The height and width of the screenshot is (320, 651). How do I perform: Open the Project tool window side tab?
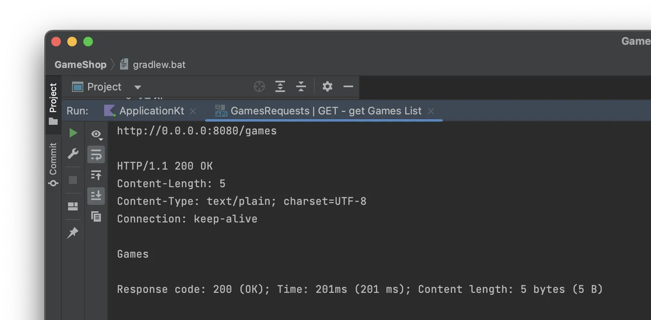[53, 104]
